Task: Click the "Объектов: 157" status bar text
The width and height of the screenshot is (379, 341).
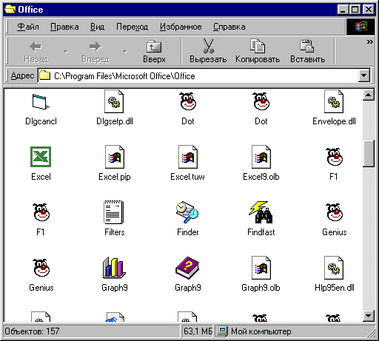Action: pyautogui.click(x=32, y=331)
